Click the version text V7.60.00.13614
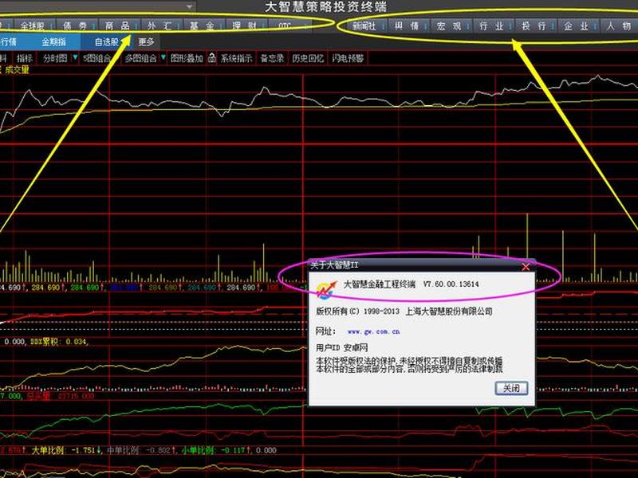This screenshot has height=478, width=638. tap(451, 284)
